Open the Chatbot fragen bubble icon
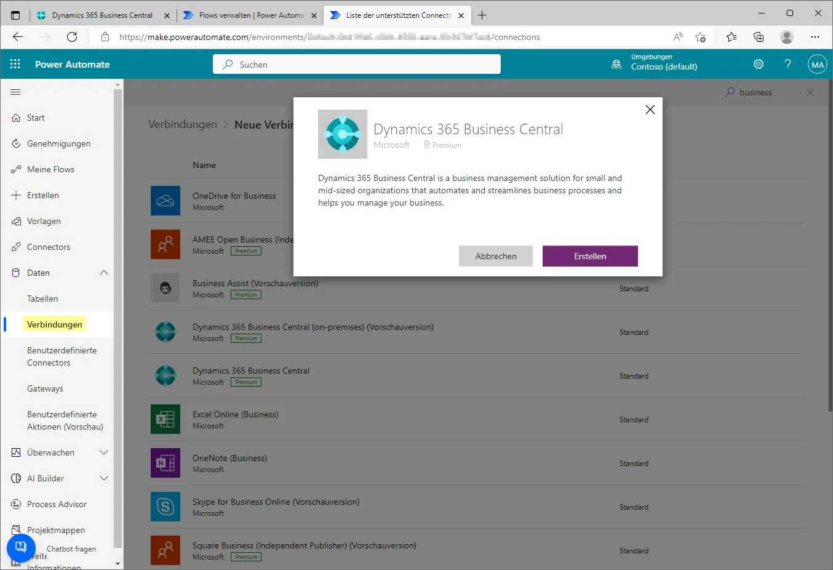 (x=21, y=547)
